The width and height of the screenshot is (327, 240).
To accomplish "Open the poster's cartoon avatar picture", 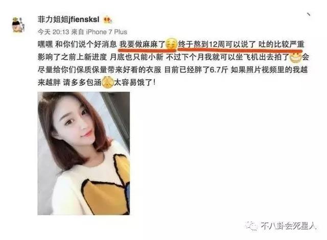I will [18, 26].
